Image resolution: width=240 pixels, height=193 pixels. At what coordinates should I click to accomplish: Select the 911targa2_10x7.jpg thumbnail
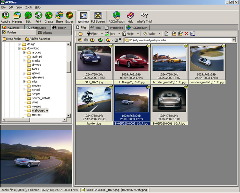point(132,64)
